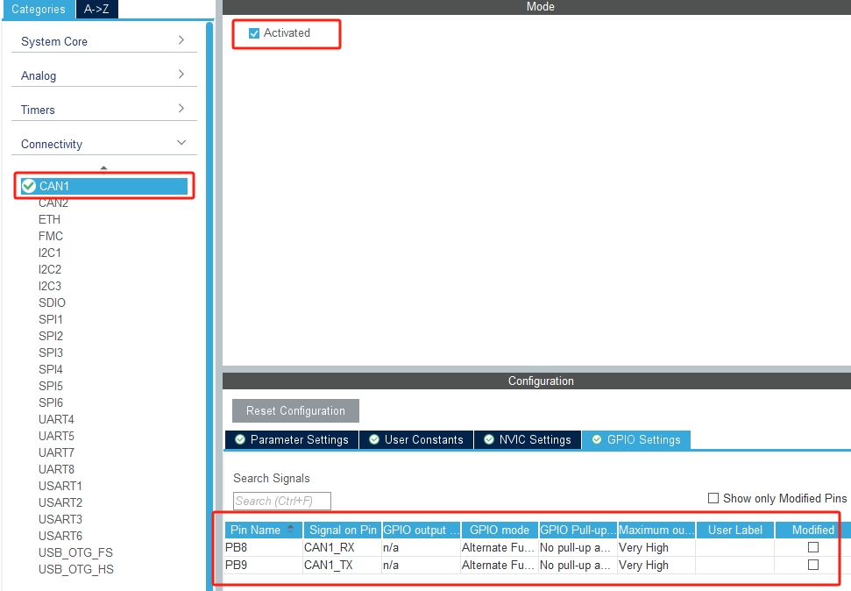
Task: Expand the Analog category
Action: pyautogui.click(x=103, y=75)
